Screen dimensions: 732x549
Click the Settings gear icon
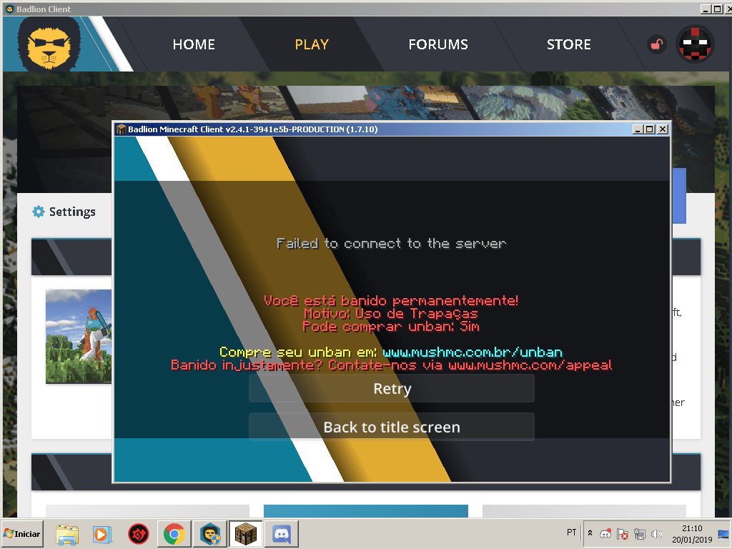pos(39,212)
